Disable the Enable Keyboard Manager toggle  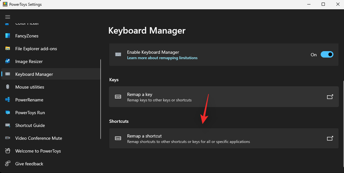coord(327,55)
